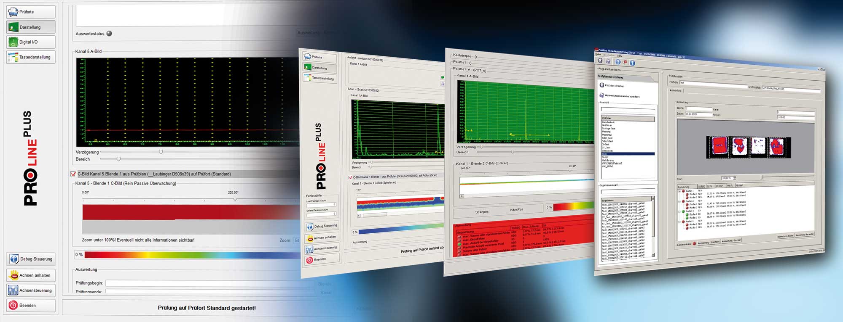
Task: Expand the Raster 1 tree node
Action: tap(679, 191)
